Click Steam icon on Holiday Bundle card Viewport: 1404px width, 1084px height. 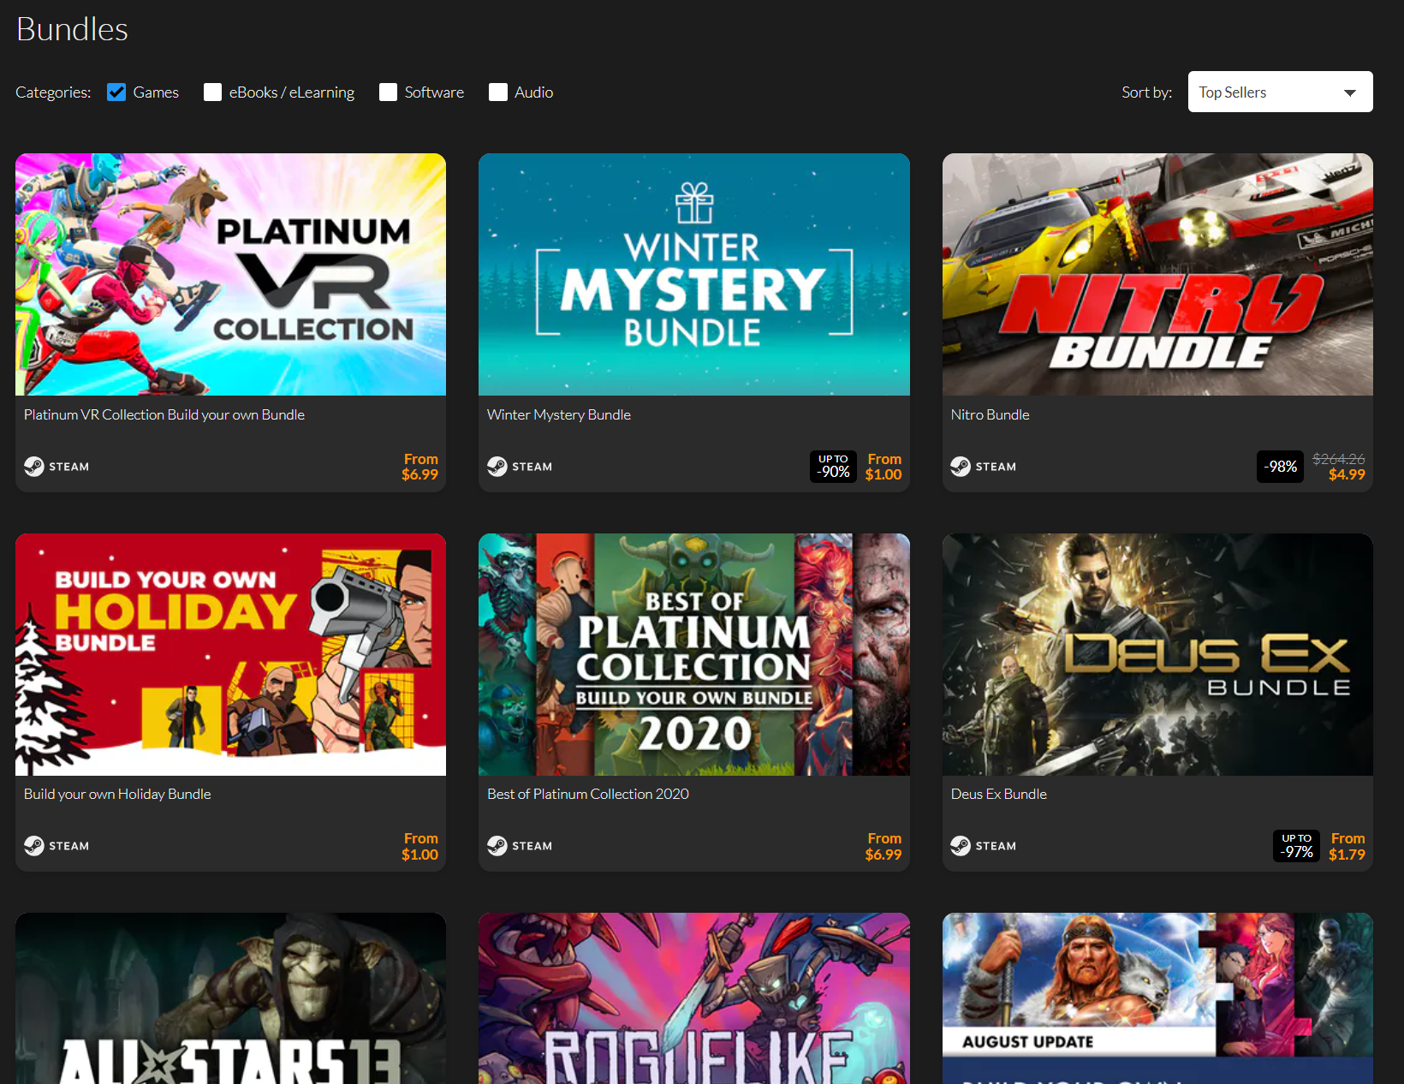tap(34, 846)
